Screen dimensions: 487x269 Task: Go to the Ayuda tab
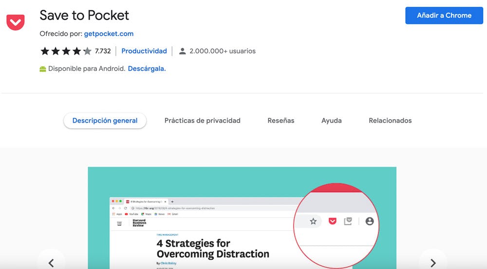pos(331,120)
